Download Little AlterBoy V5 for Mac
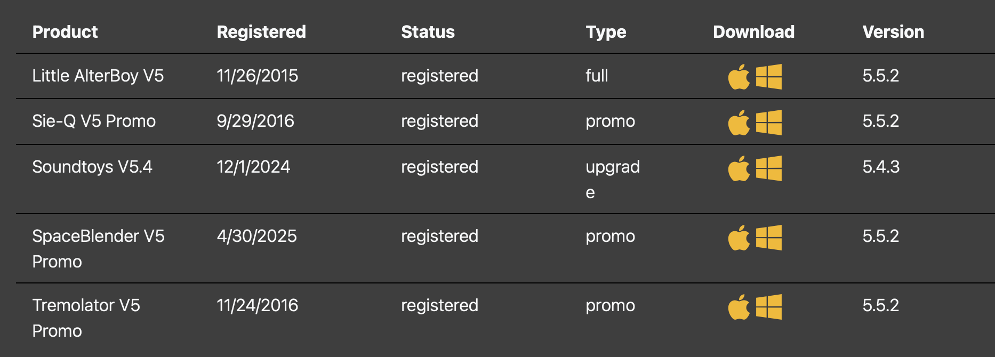Screen dimensions: 995x357 pyautogui.click(x=739, y=77)
